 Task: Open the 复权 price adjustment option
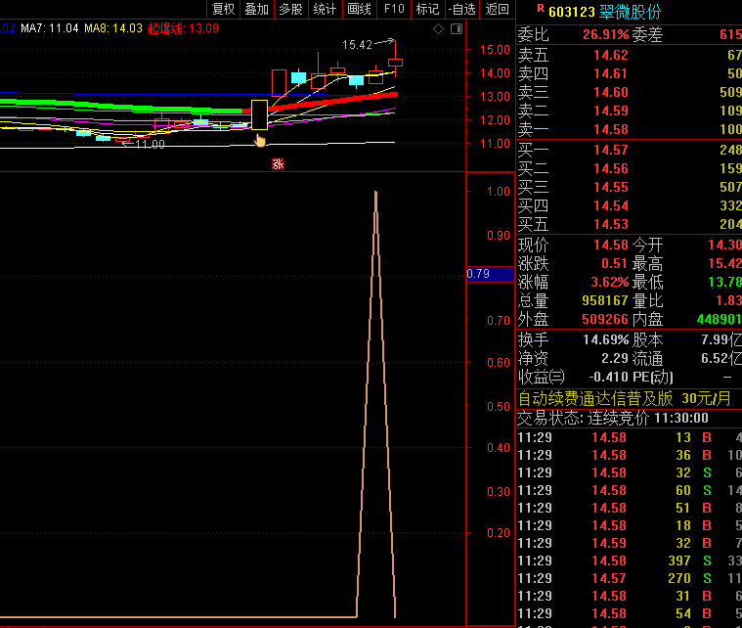pyautogui.click(x=224, y=9)
